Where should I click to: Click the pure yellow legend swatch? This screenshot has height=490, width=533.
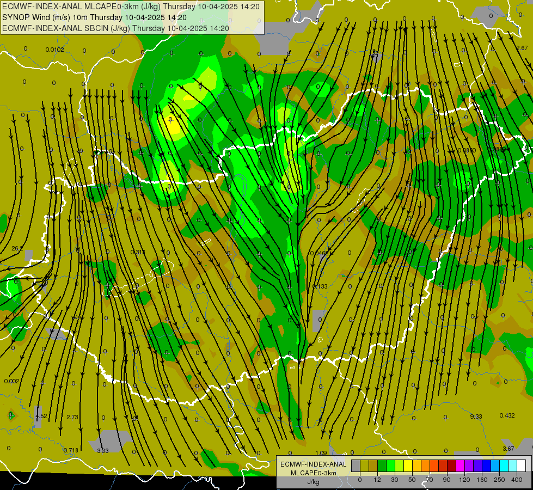(x=408, y=465)
